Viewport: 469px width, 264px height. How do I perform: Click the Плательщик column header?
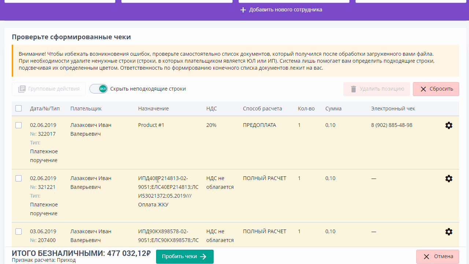pos(86,109)
